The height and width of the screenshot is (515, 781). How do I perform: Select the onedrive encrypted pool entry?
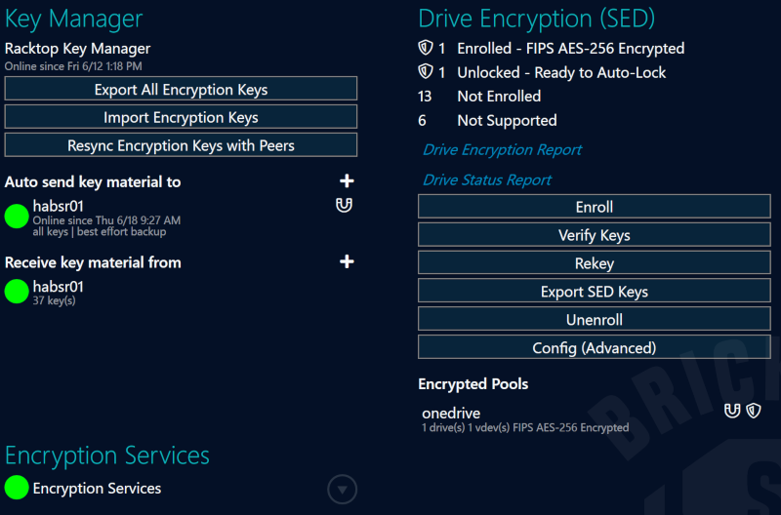point(451,414)
